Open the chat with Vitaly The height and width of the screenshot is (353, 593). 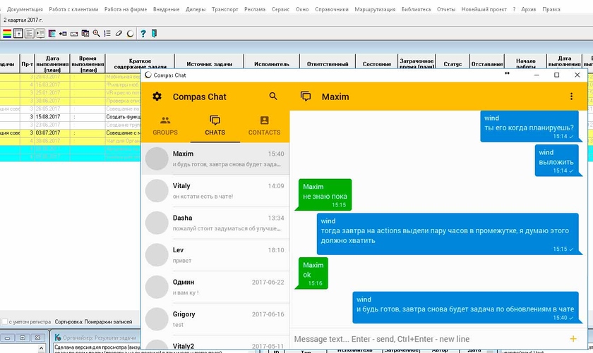215,191
